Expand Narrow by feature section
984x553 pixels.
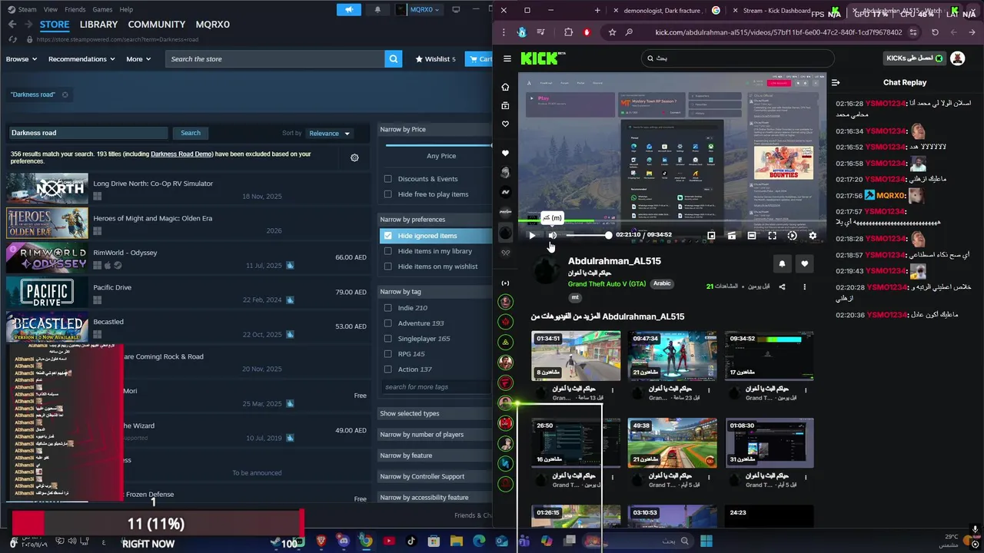click(x=434, y=455)
